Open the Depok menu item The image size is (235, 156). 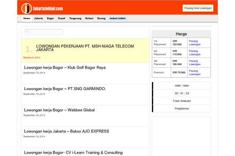[x=61, y=18]
